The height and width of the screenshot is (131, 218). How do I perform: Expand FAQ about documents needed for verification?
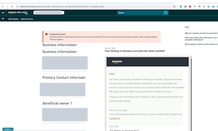coord(201,39)
